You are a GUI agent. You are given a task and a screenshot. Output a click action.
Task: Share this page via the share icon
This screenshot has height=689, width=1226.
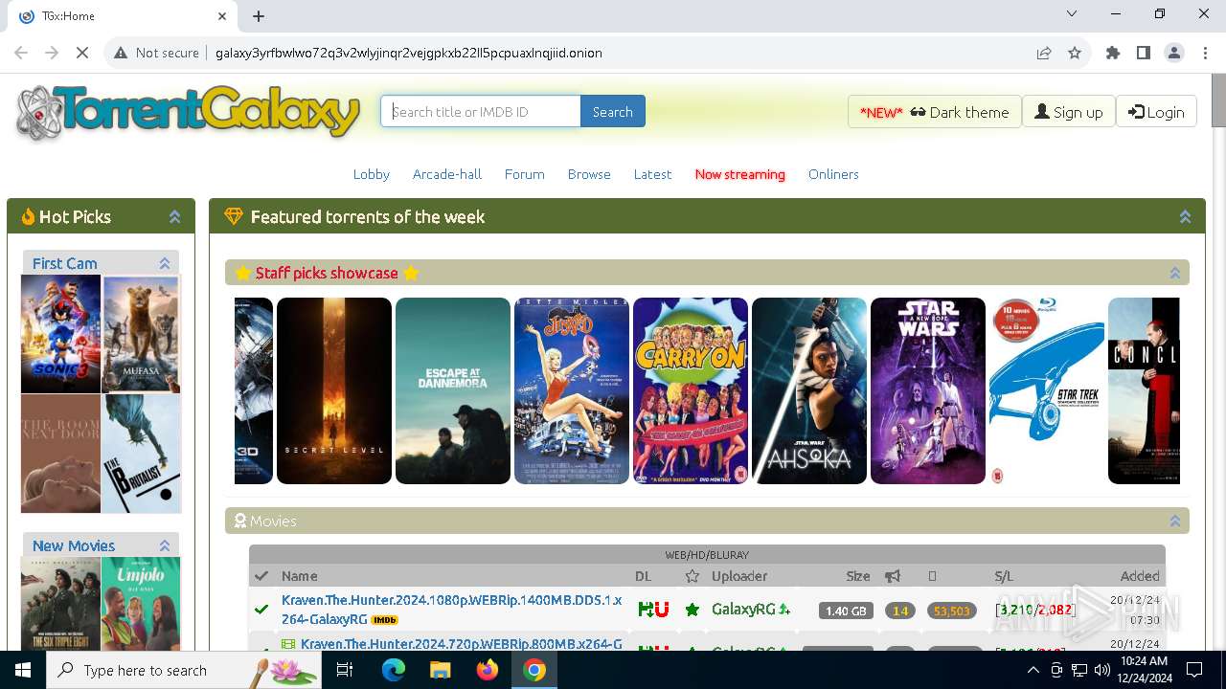coord(1044,53)
